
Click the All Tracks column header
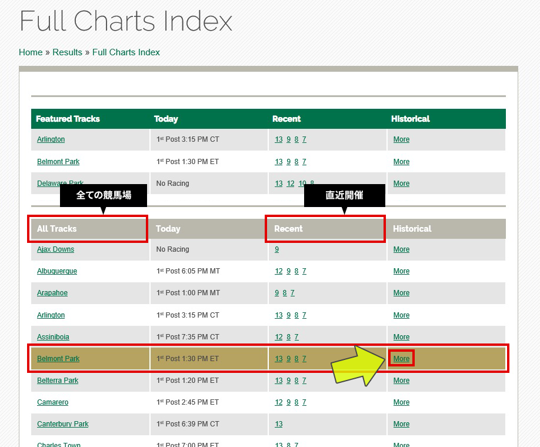click(x=57, y=229)
